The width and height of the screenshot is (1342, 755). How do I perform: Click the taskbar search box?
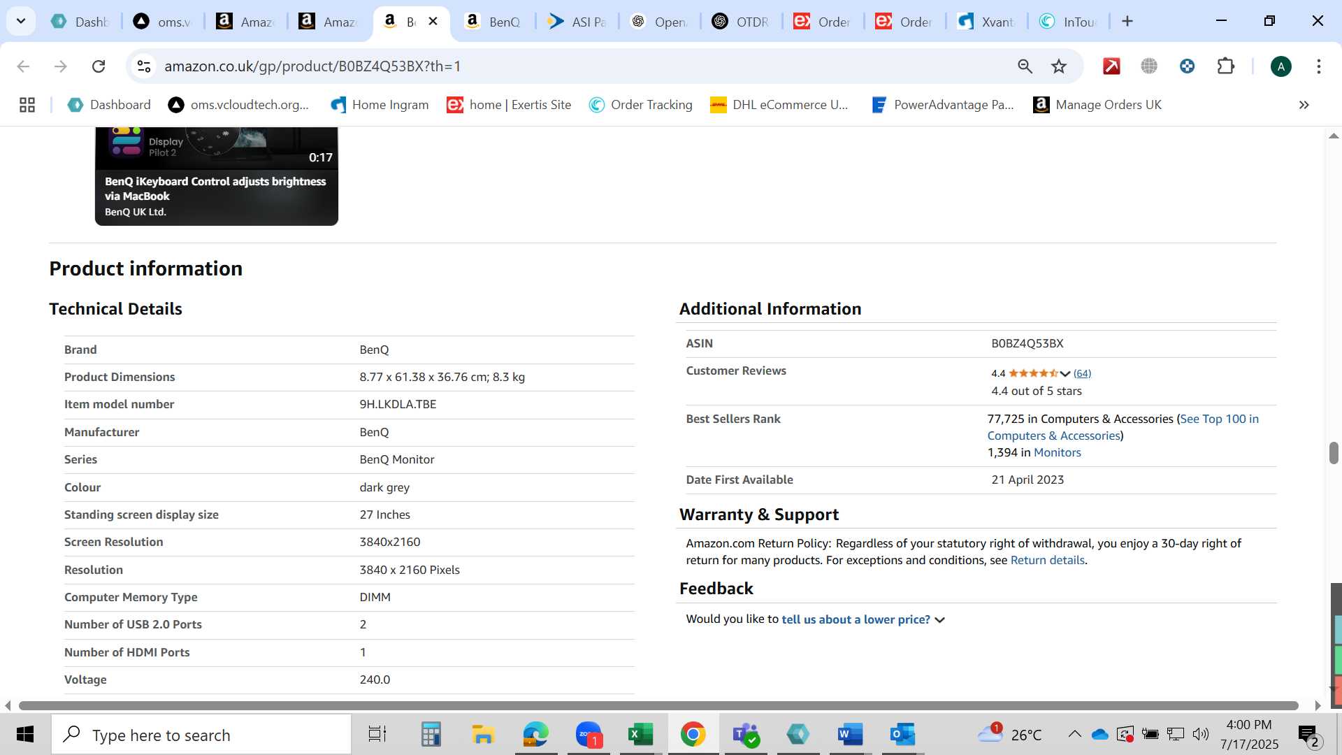point(201,735)
